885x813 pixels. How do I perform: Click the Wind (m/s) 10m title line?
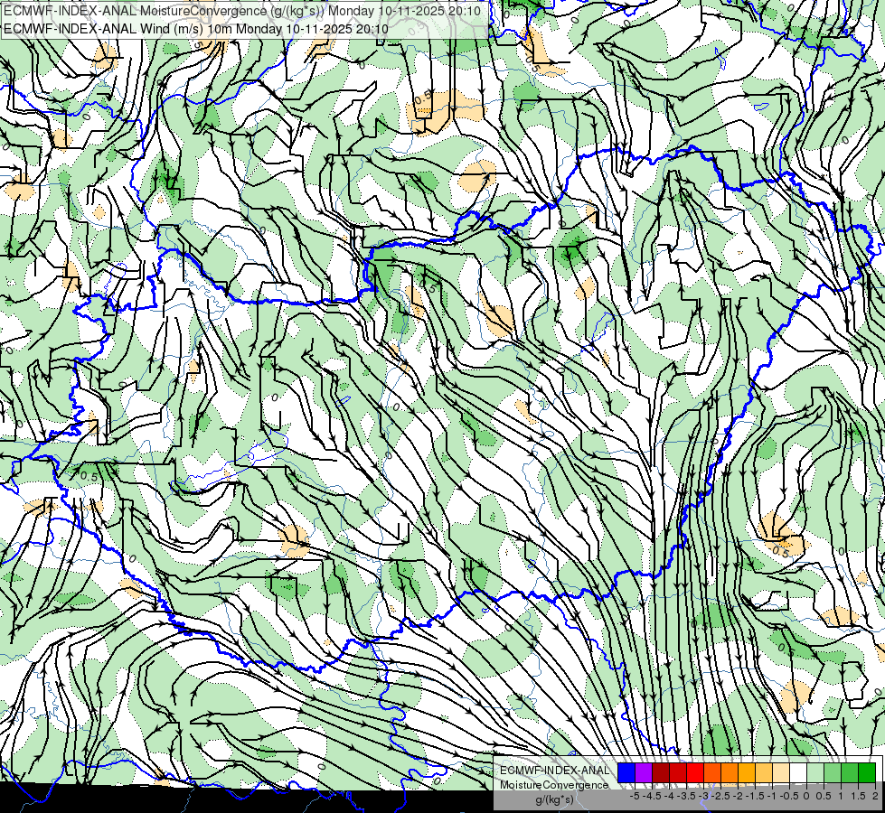coord(196,28)
